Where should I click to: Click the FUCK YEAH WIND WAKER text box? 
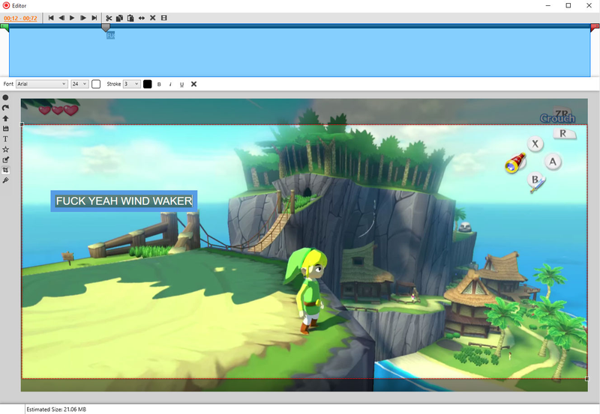tap(124, 201)
